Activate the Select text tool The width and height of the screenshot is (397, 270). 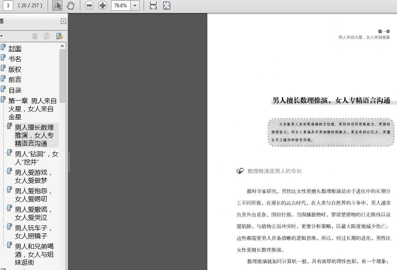click(58, 6)
